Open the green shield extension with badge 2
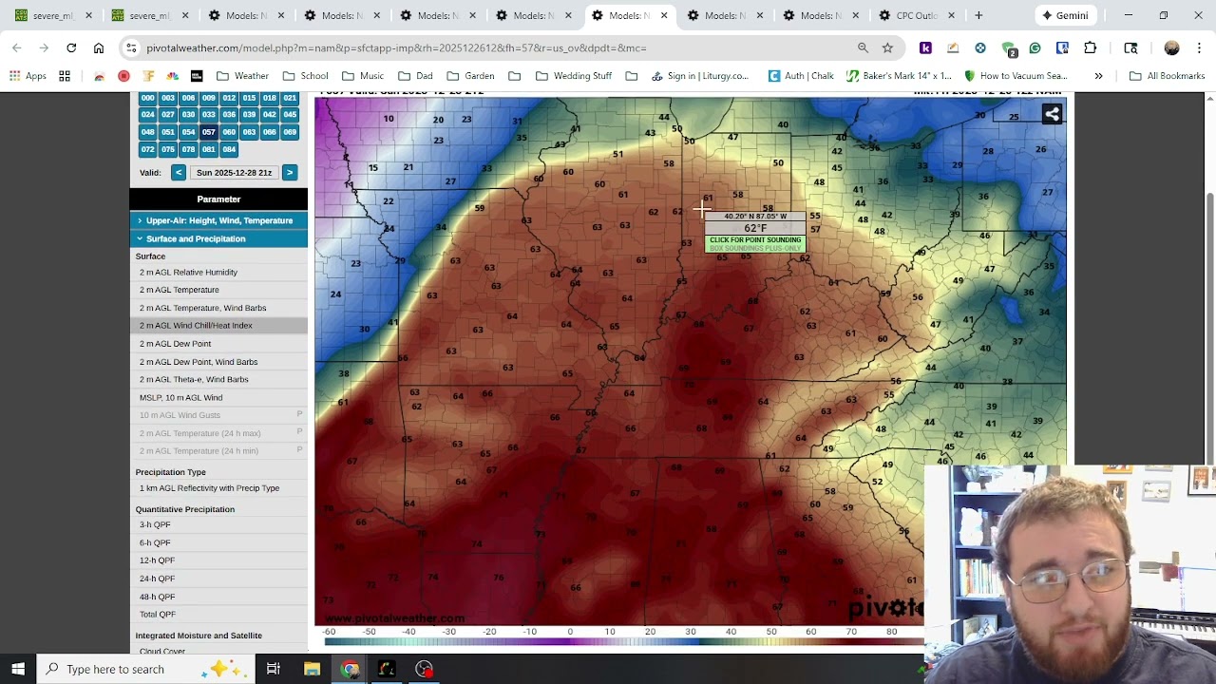The image size is (1216, 684). click(1008, 48)
